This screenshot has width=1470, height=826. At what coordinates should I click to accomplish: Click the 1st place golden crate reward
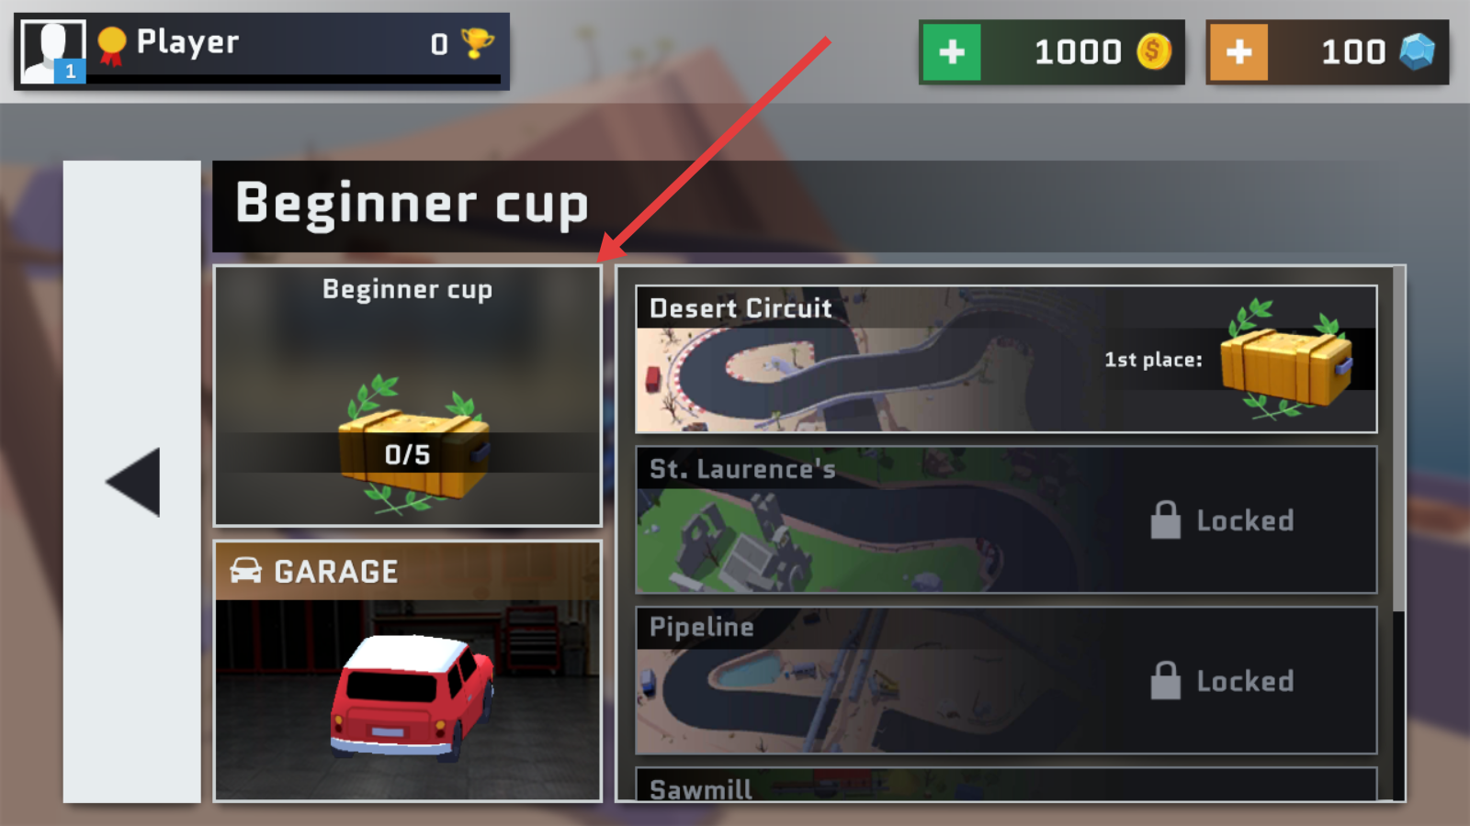1286,361
